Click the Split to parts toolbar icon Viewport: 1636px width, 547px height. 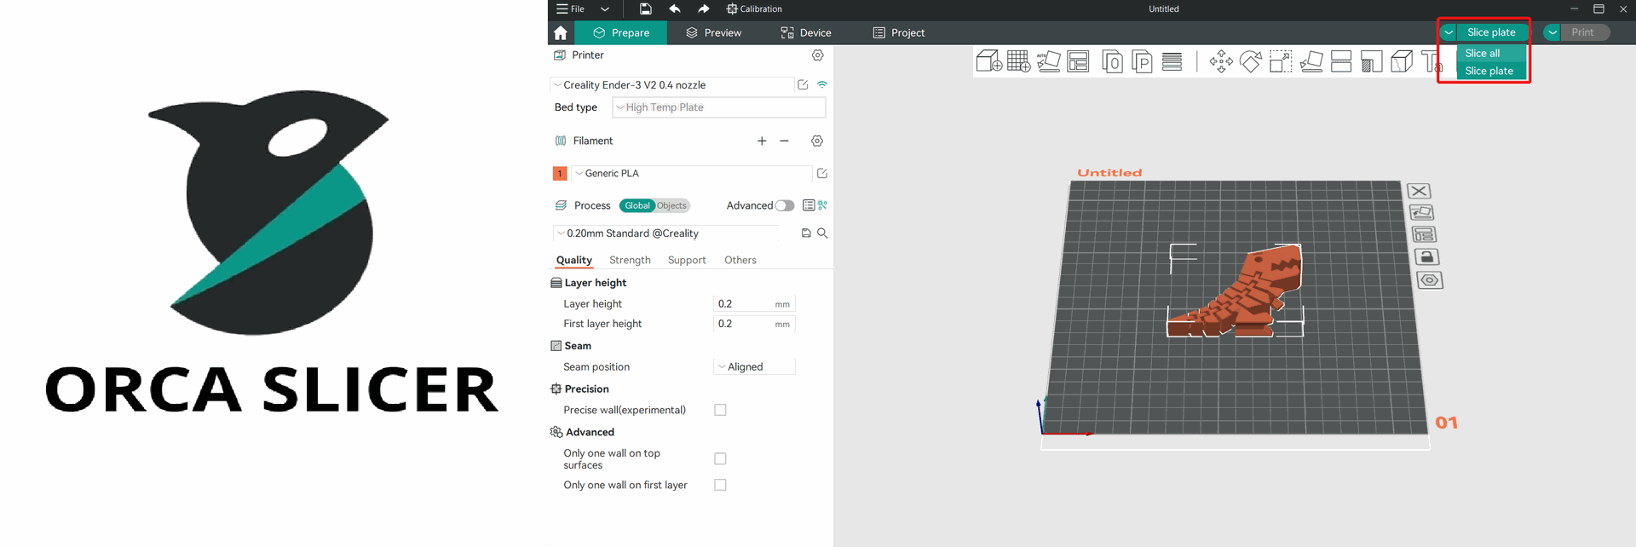[x=1142, y=61]
